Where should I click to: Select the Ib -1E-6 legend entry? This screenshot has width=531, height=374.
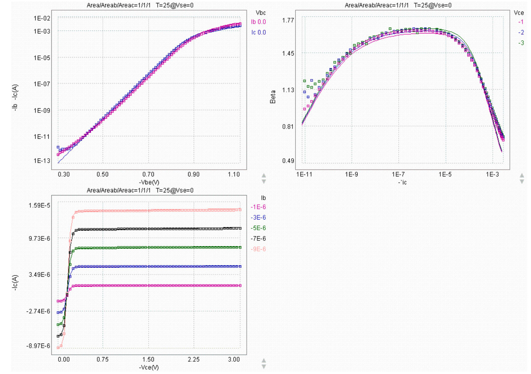pos(258,207)
